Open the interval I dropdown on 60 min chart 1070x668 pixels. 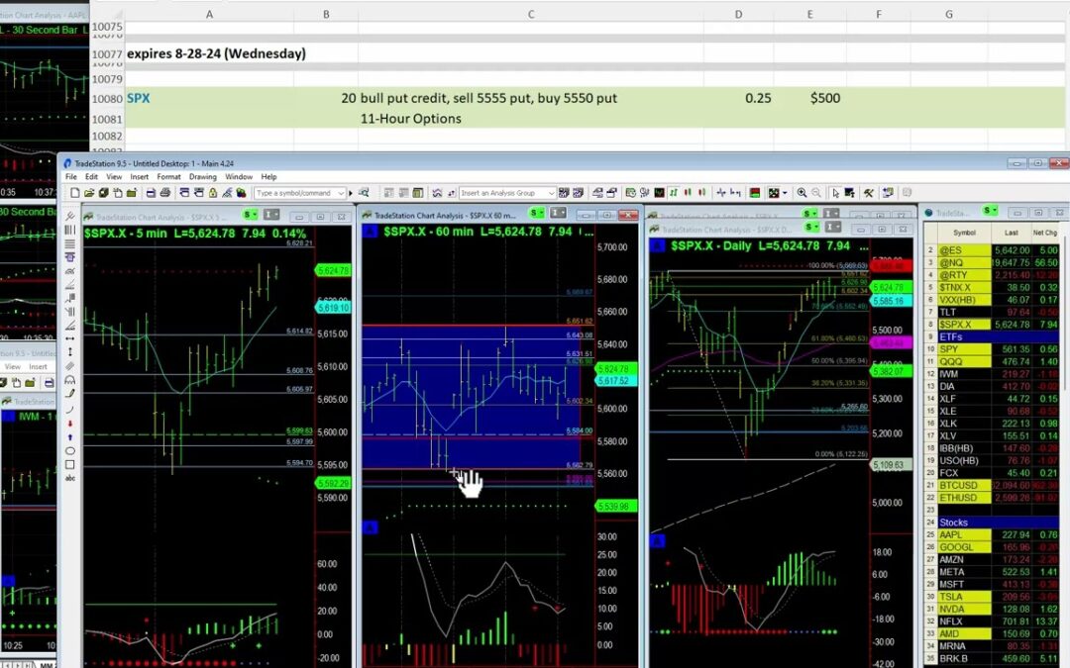point(558,214)
